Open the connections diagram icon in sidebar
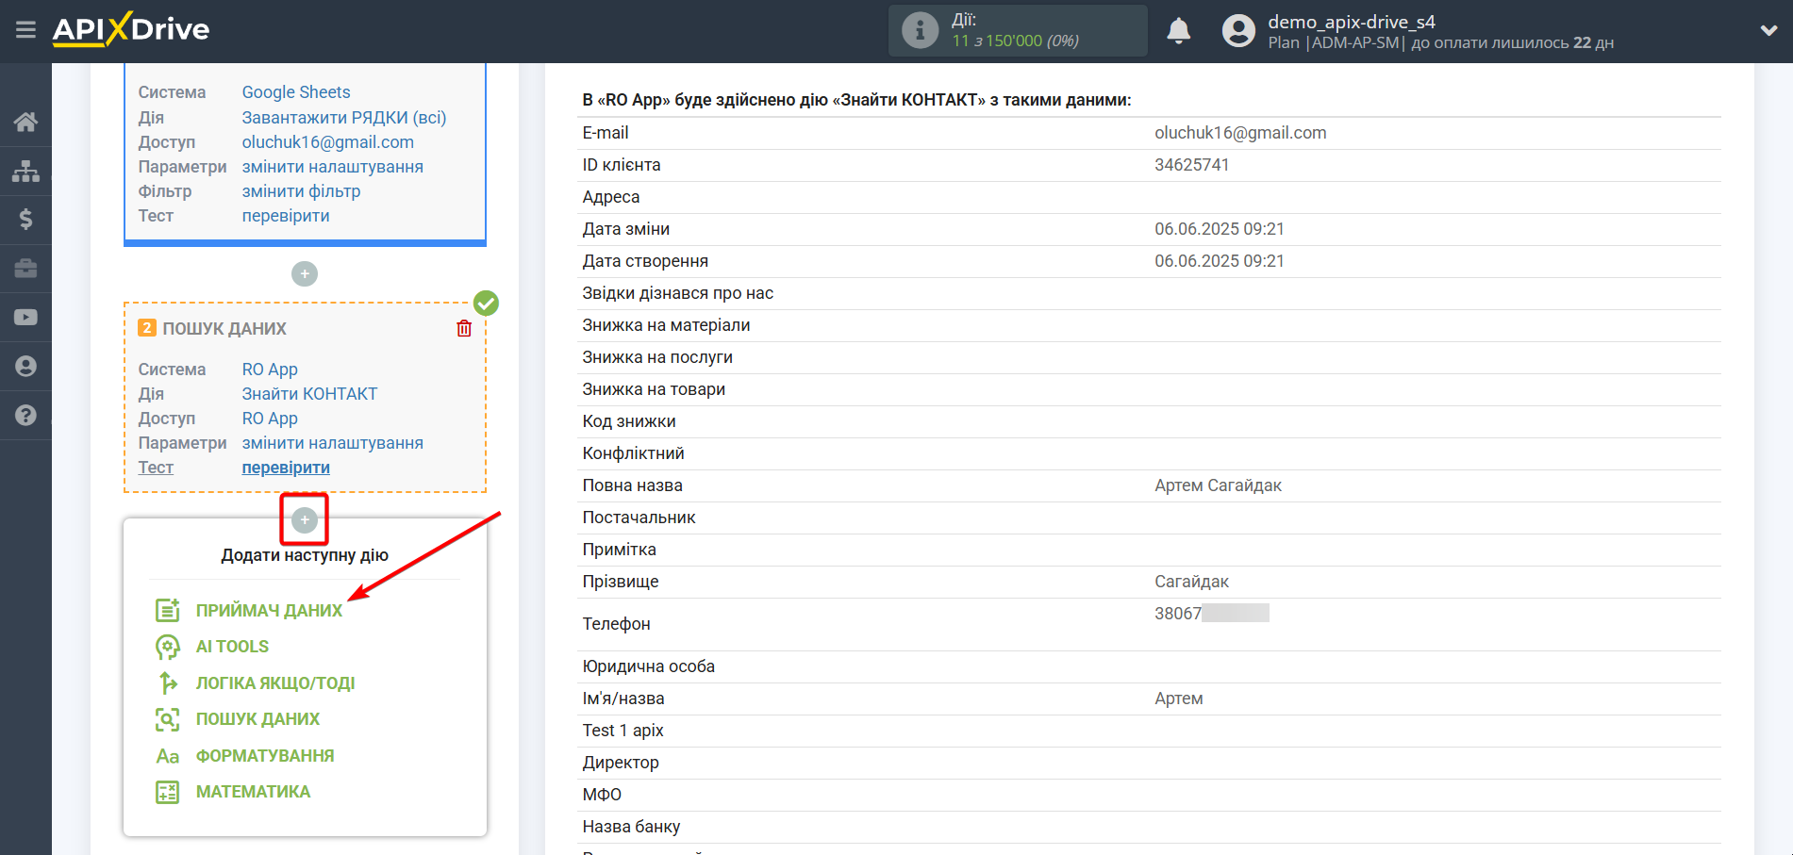This screenshot has width=1793, height=855. click(x=25, y=170)
